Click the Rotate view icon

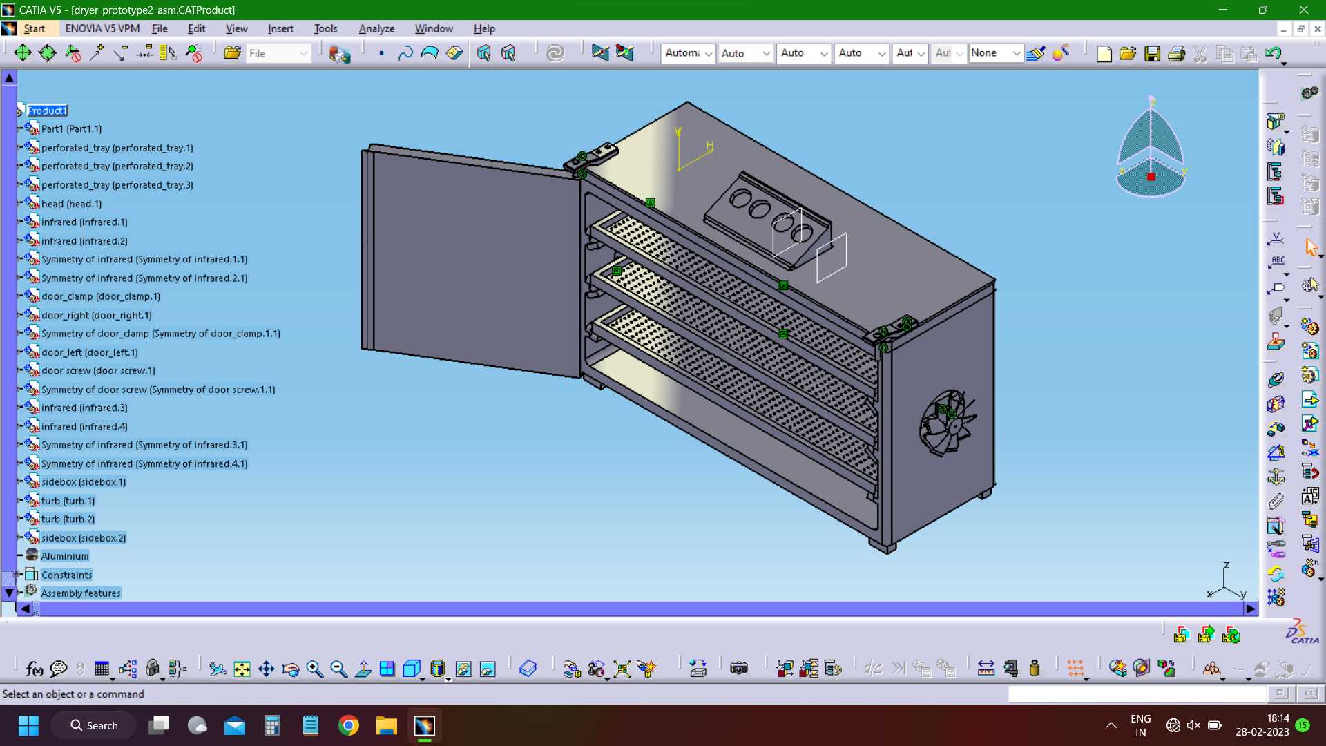click(291, 669)
